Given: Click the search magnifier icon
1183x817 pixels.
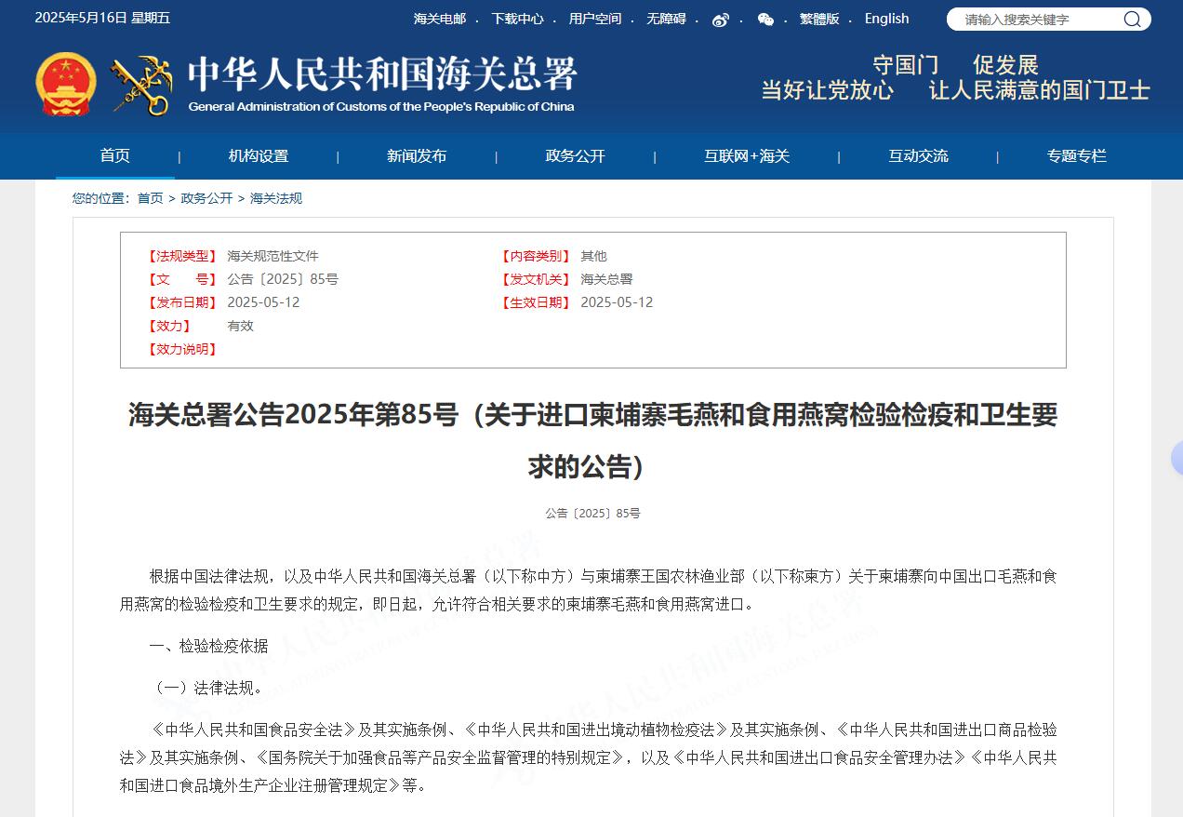Looking at the screenshot, I should [x=1132, y=20].
